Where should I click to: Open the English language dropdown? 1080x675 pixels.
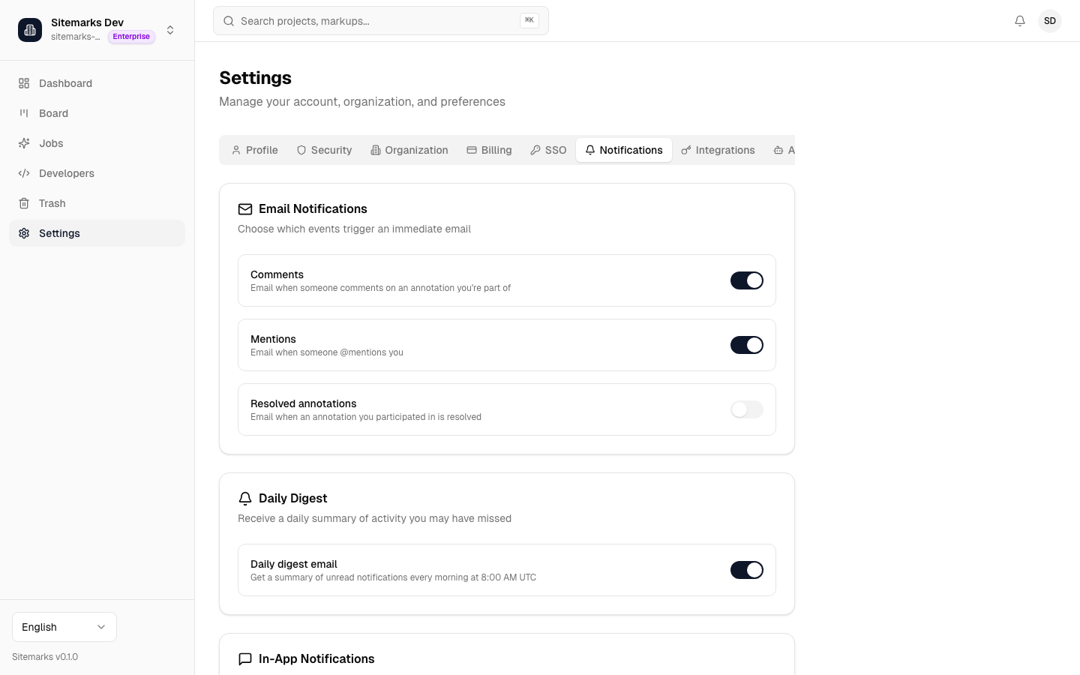point(64,627)
